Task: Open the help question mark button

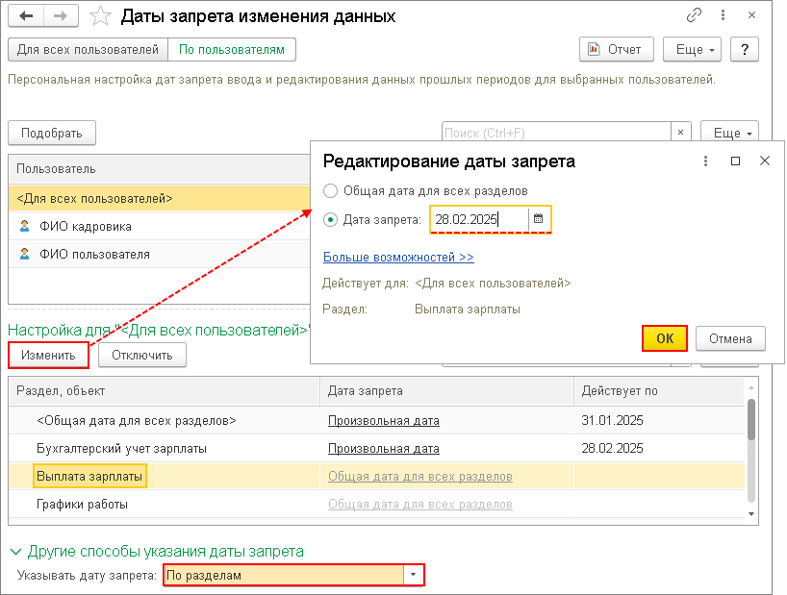Action: 745,50
